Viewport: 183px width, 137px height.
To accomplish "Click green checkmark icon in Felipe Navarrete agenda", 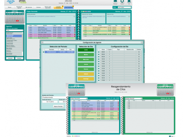I will [x=75, y=33].
